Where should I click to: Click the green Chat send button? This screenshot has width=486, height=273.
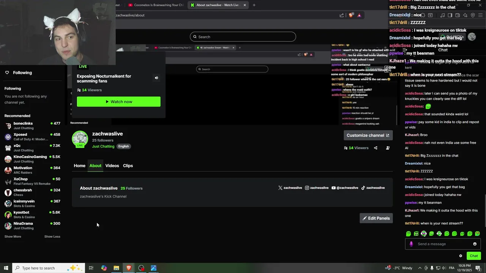tap(473, 256)
